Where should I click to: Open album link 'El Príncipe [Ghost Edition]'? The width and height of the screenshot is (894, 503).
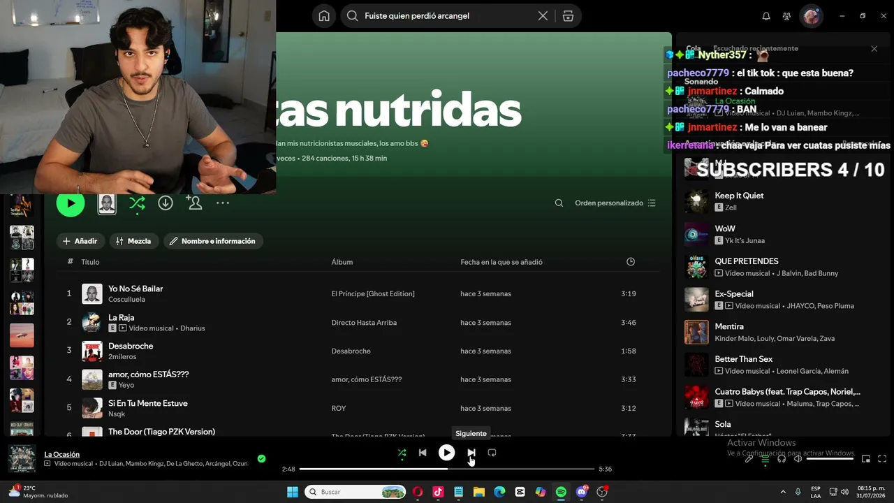tap(373, 294)
